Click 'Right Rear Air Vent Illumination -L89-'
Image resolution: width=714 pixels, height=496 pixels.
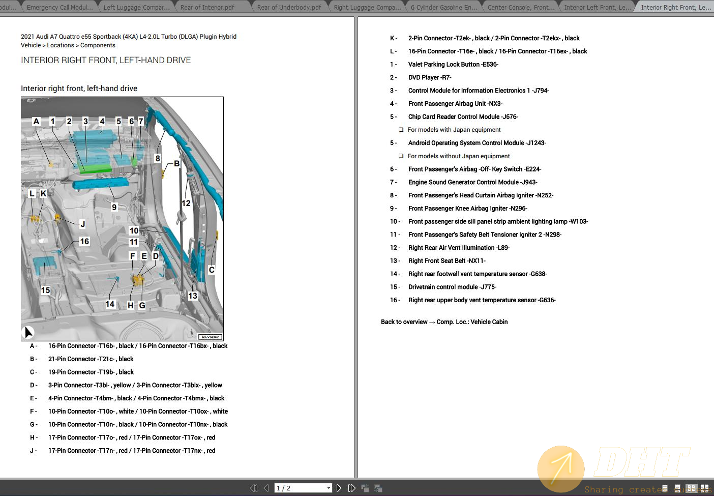[459, 248]
